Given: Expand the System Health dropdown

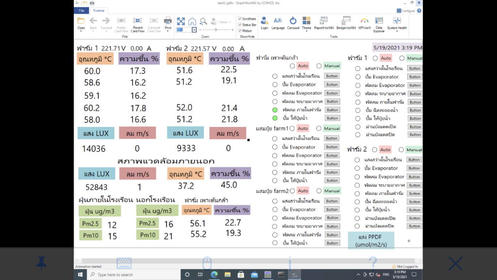Looking at the screenshot, I should tap(397, 31).
